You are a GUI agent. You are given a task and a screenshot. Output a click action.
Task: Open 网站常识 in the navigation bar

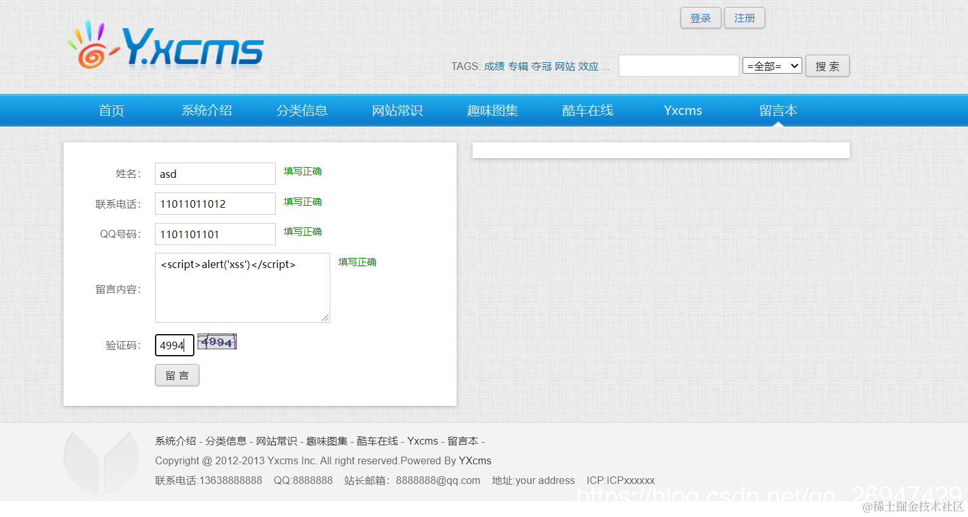tap(397, 111)
